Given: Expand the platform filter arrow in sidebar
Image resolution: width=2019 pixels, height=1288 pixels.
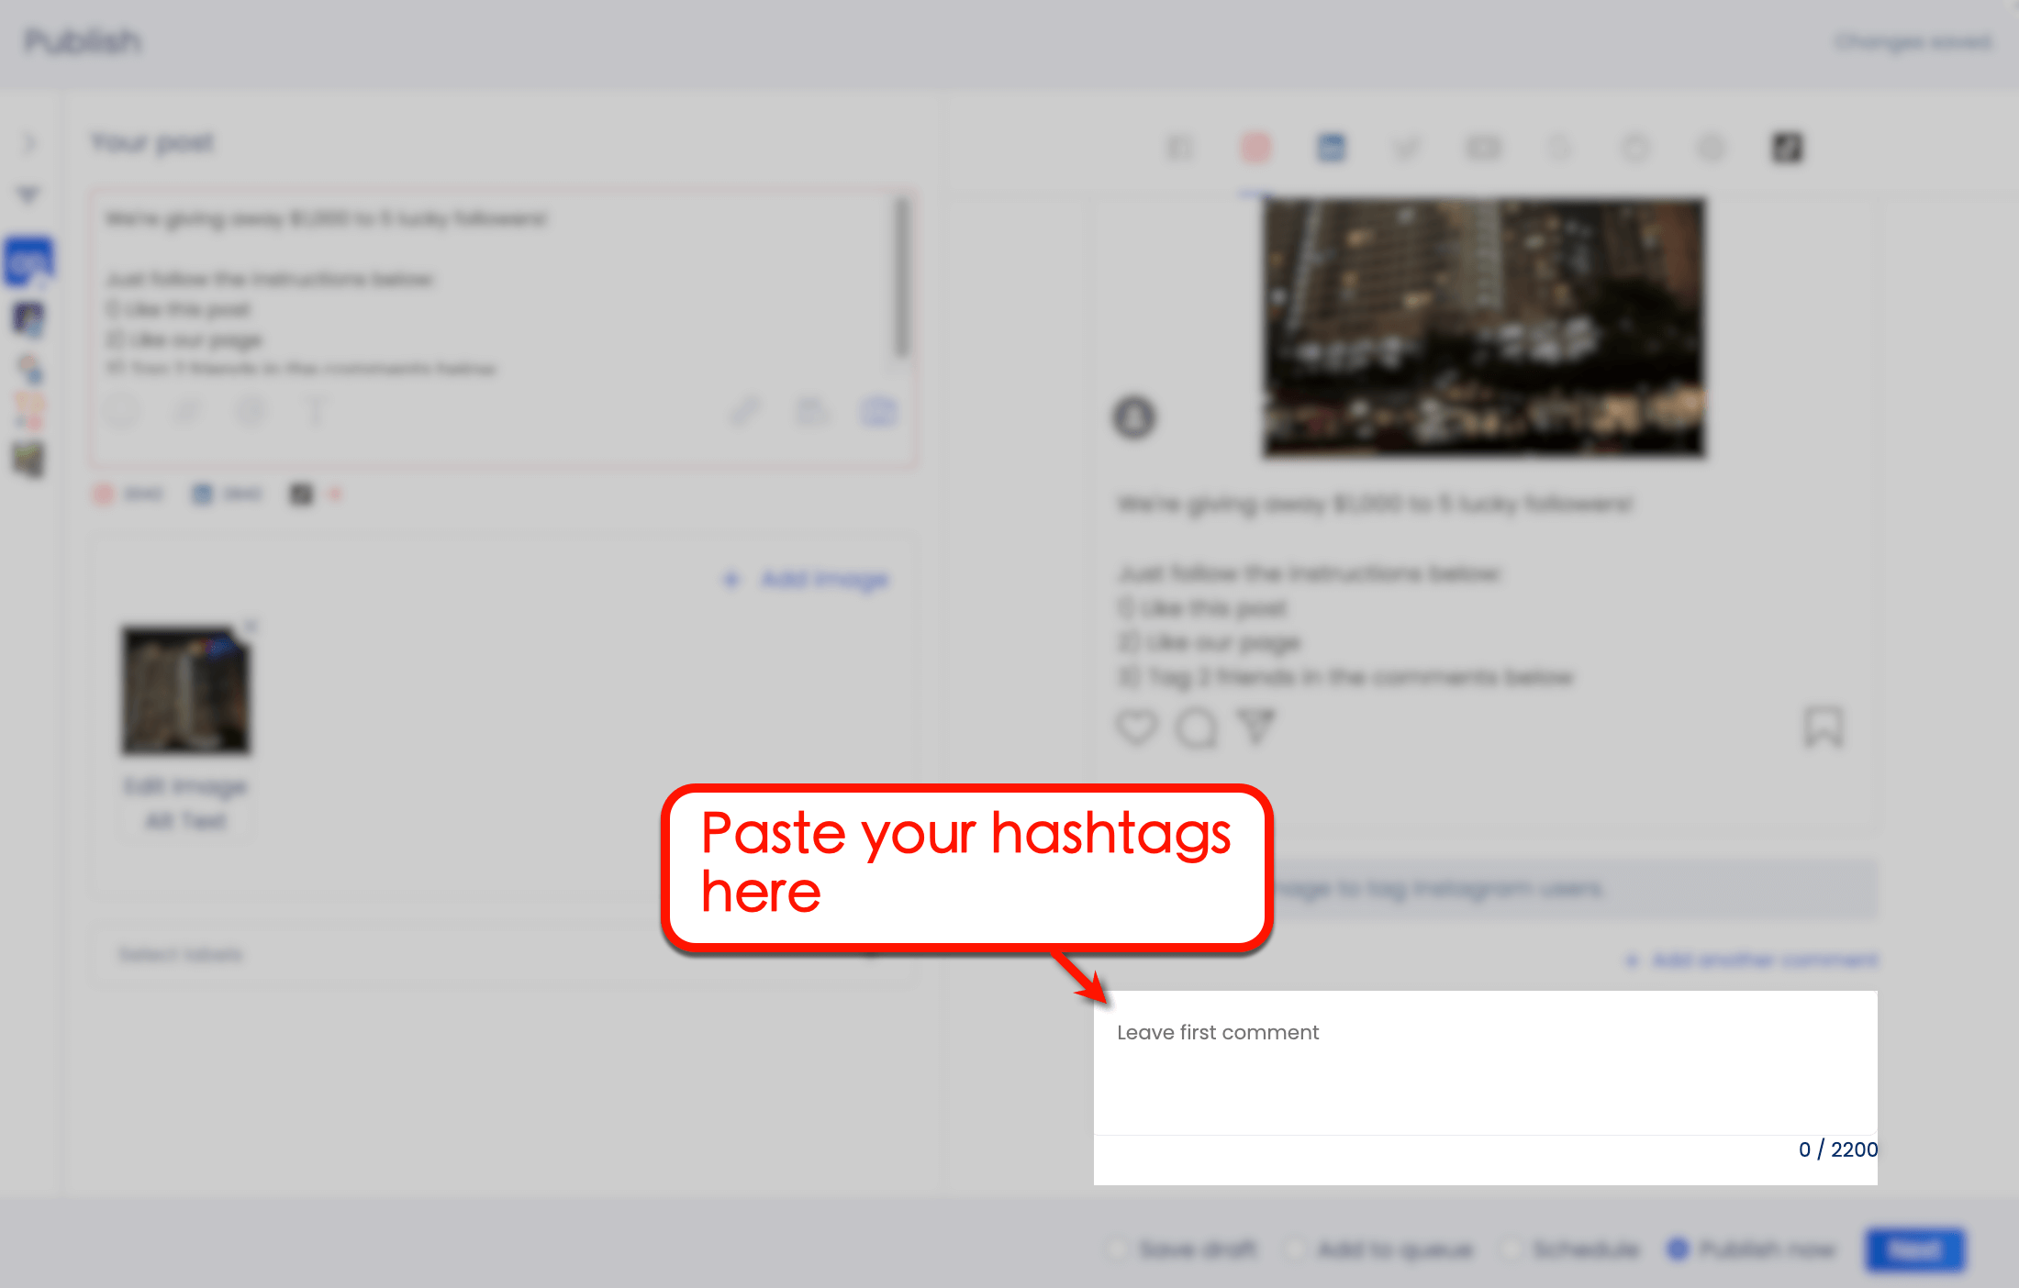Looking at the screenshot, I should (x=29, y=194).
